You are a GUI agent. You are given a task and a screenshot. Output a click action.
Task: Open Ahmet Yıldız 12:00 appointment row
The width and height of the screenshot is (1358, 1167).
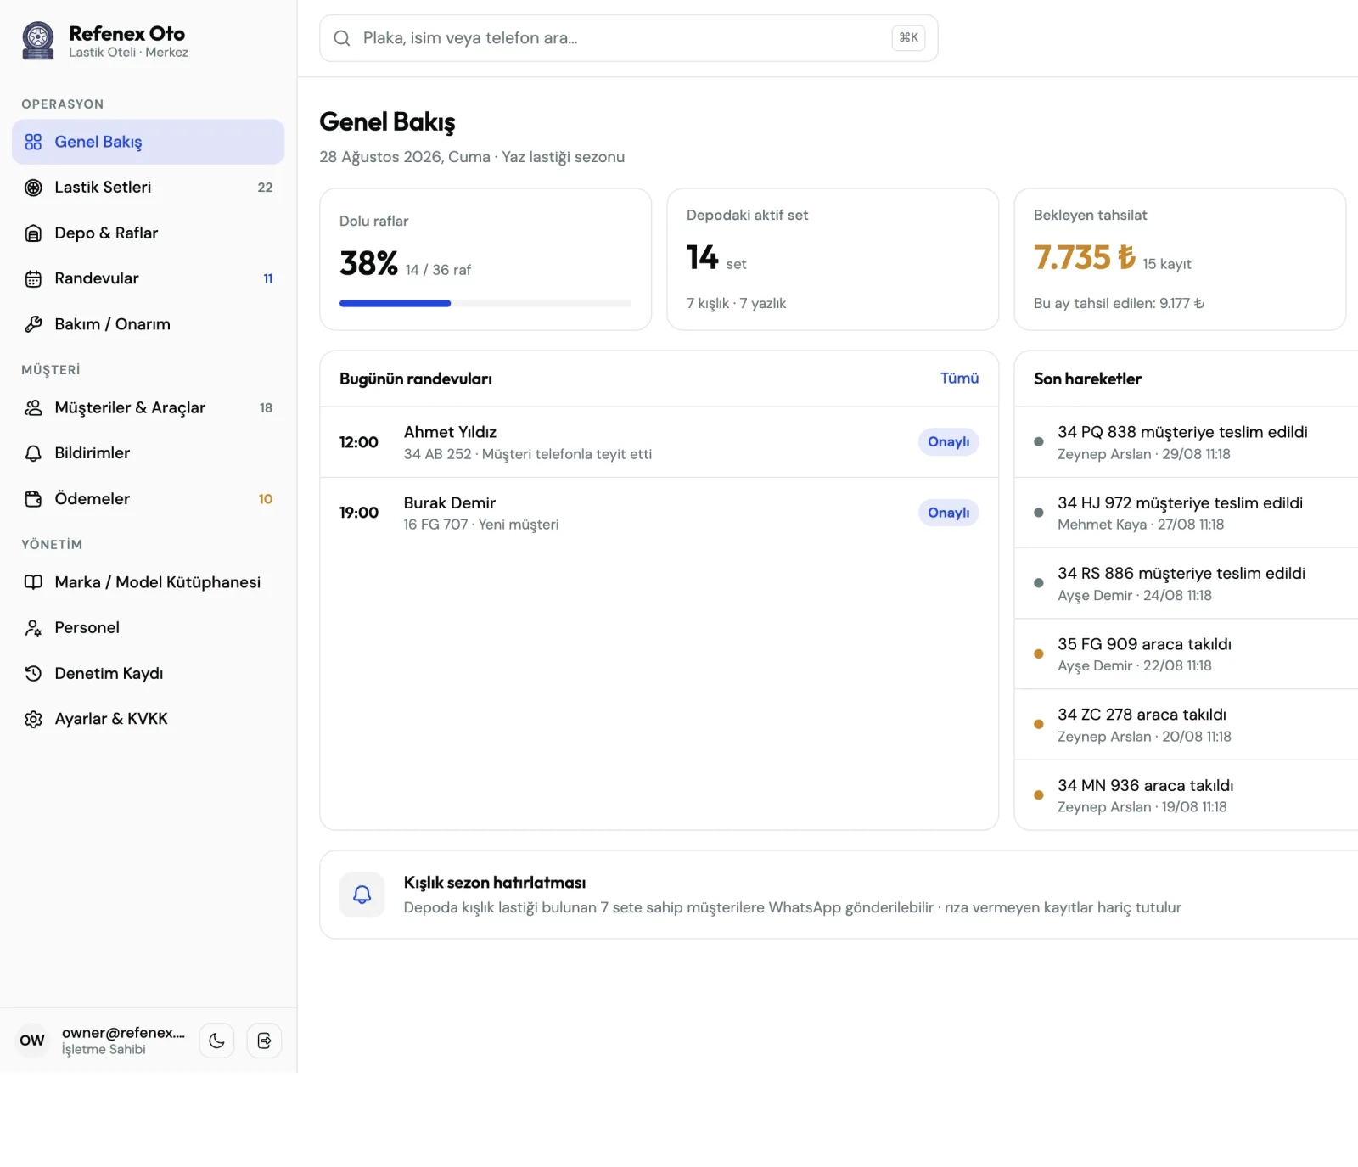(x=659, y=442)
